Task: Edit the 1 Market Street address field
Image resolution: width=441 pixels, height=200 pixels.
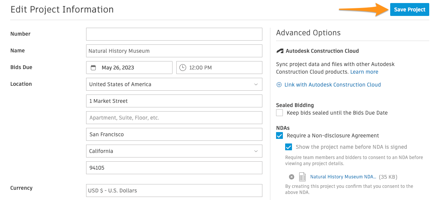Action: [x=174, y=101]
